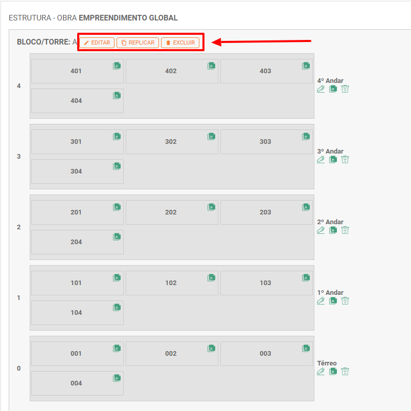Replicate the Térreo floor using the copy icon

pyautogui.click(x=333, y=371)
